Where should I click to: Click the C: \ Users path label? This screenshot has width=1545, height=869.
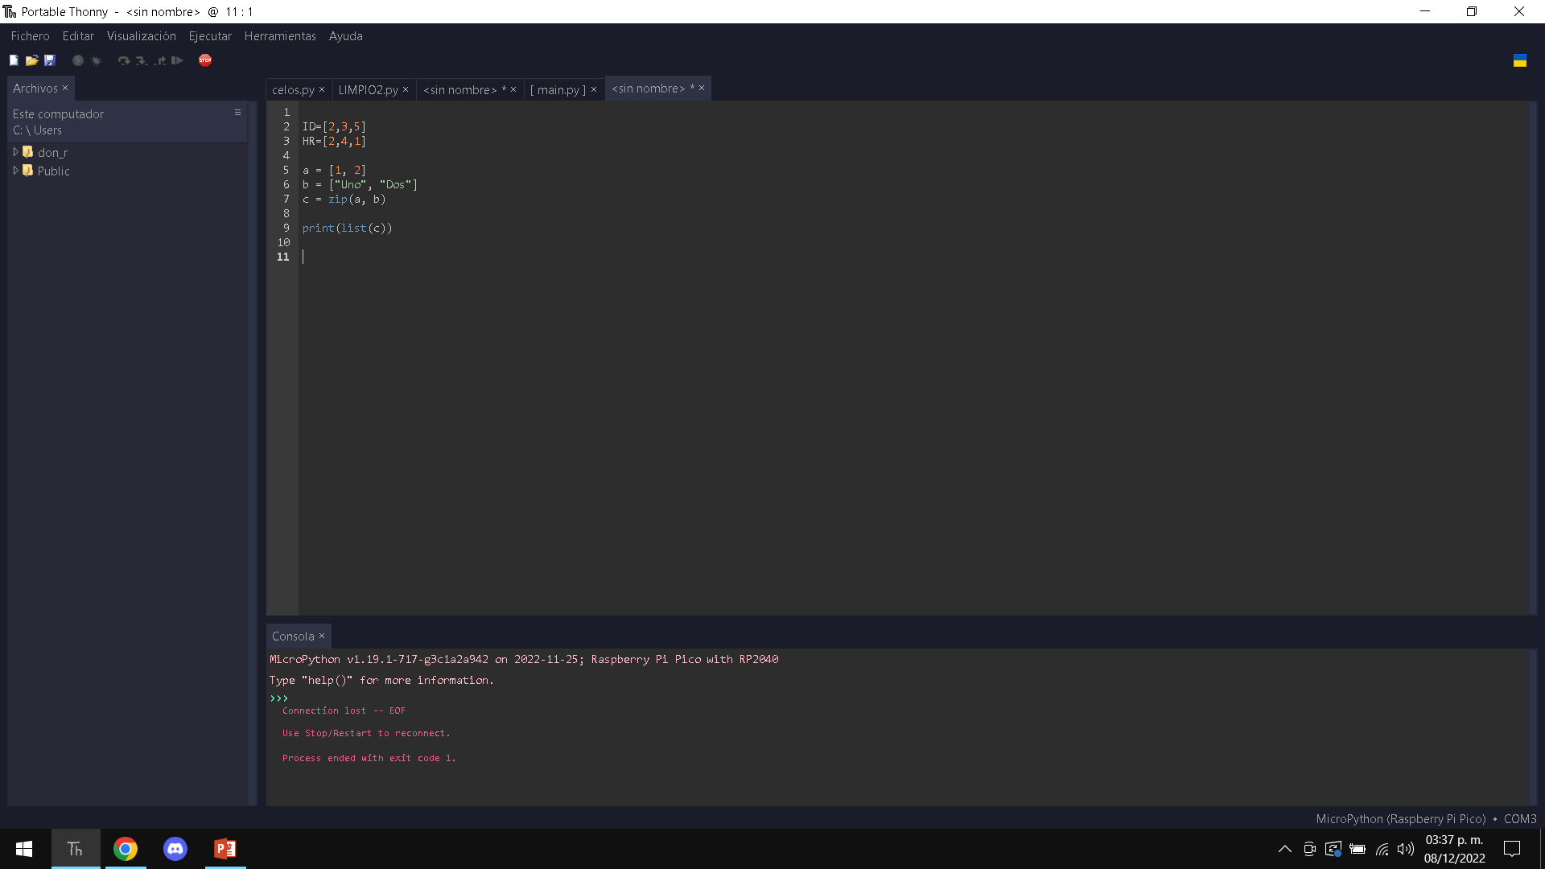(x=37, y=130)
